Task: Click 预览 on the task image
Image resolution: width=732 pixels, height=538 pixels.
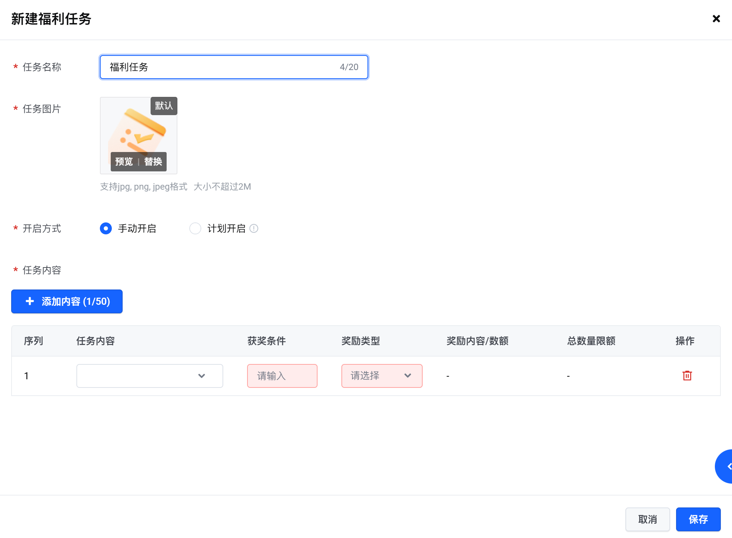Action: pos(124,162)
